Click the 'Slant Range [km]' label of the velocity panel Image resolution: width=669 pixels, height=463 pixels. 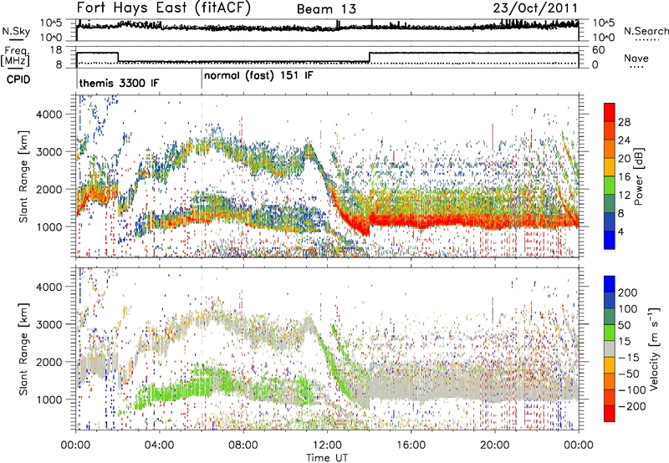[x=23, y=349]
